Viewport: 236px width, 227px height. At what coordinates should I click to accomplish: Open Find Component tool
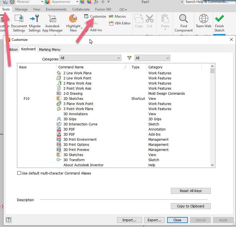[184, 23]
